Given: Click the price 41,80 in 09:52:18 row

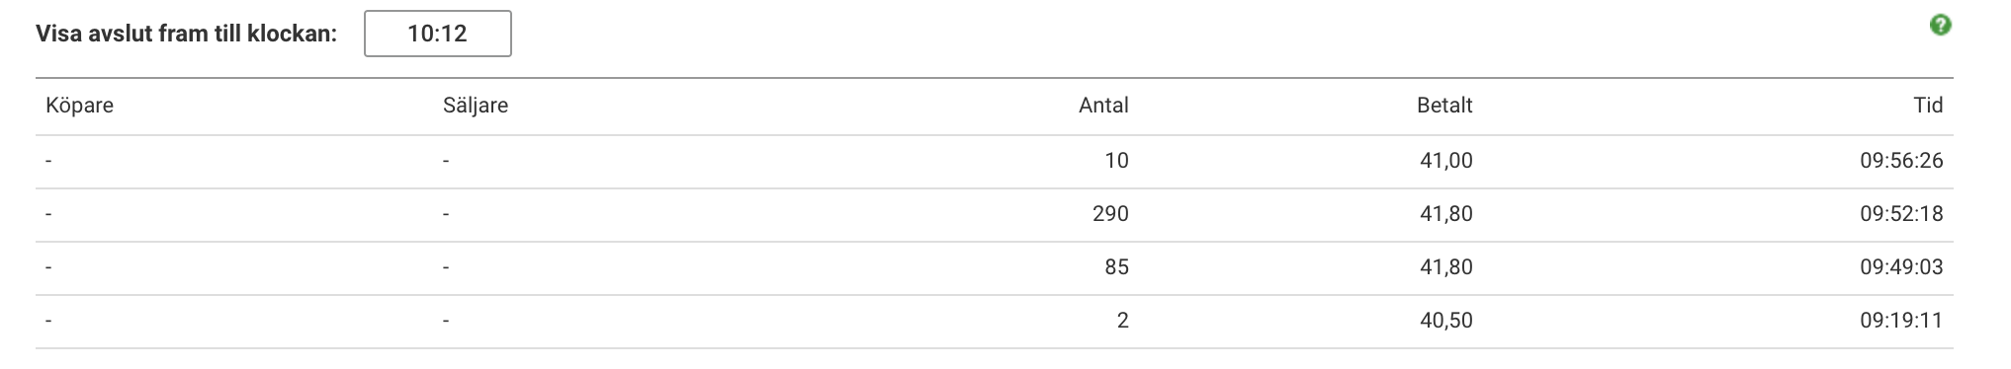Looking at the screenshot, I should [1446, 214].
